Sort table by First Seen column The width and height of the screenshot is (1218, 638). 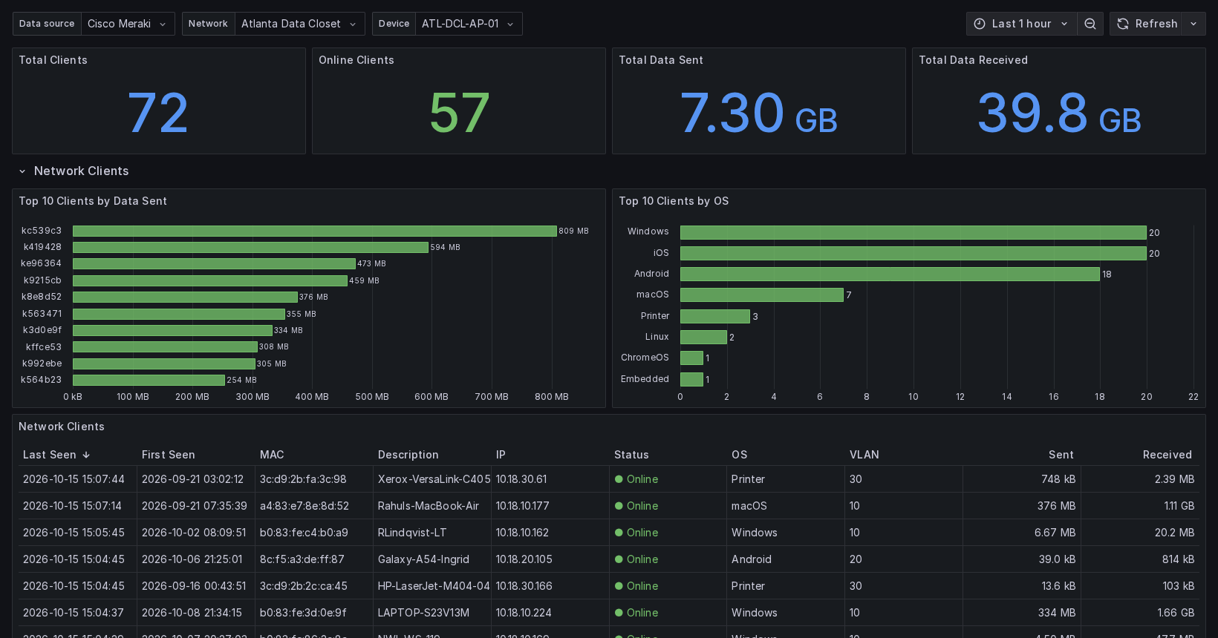point(169,455)
